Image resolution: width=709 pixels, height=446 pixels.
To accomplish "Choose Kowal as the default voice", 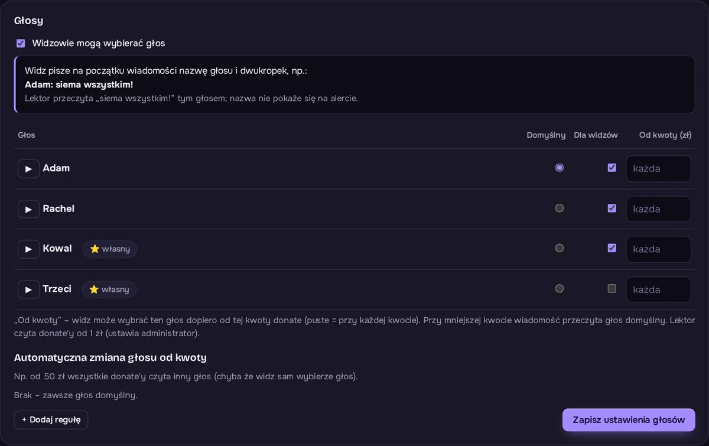I will [560, 248].
